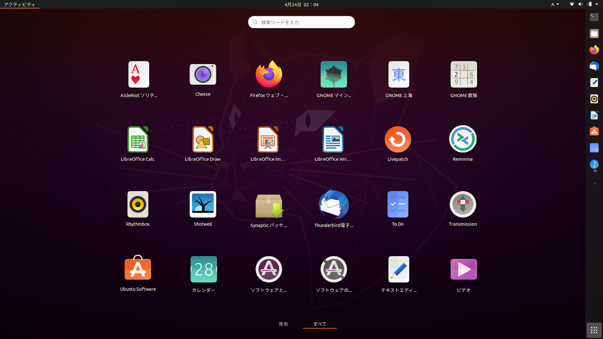Click the Thunderbird icon in the dock
Screen dimensions: 603x339
(x=594, y=66)
